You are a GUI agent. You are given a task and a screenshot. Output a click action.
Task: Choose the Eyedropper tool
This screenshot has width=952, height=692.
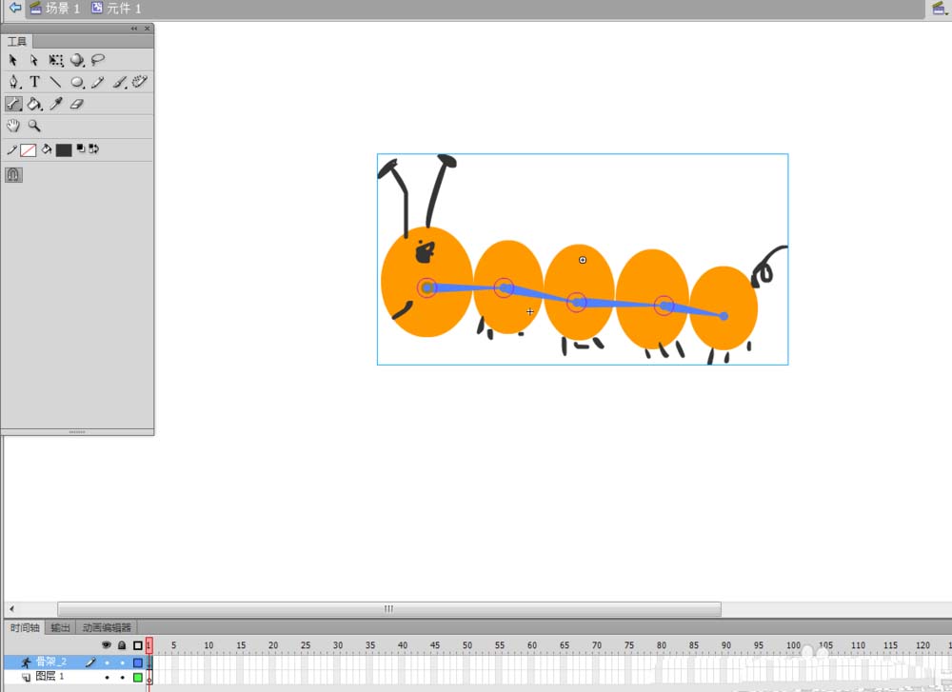coord(56,104)
